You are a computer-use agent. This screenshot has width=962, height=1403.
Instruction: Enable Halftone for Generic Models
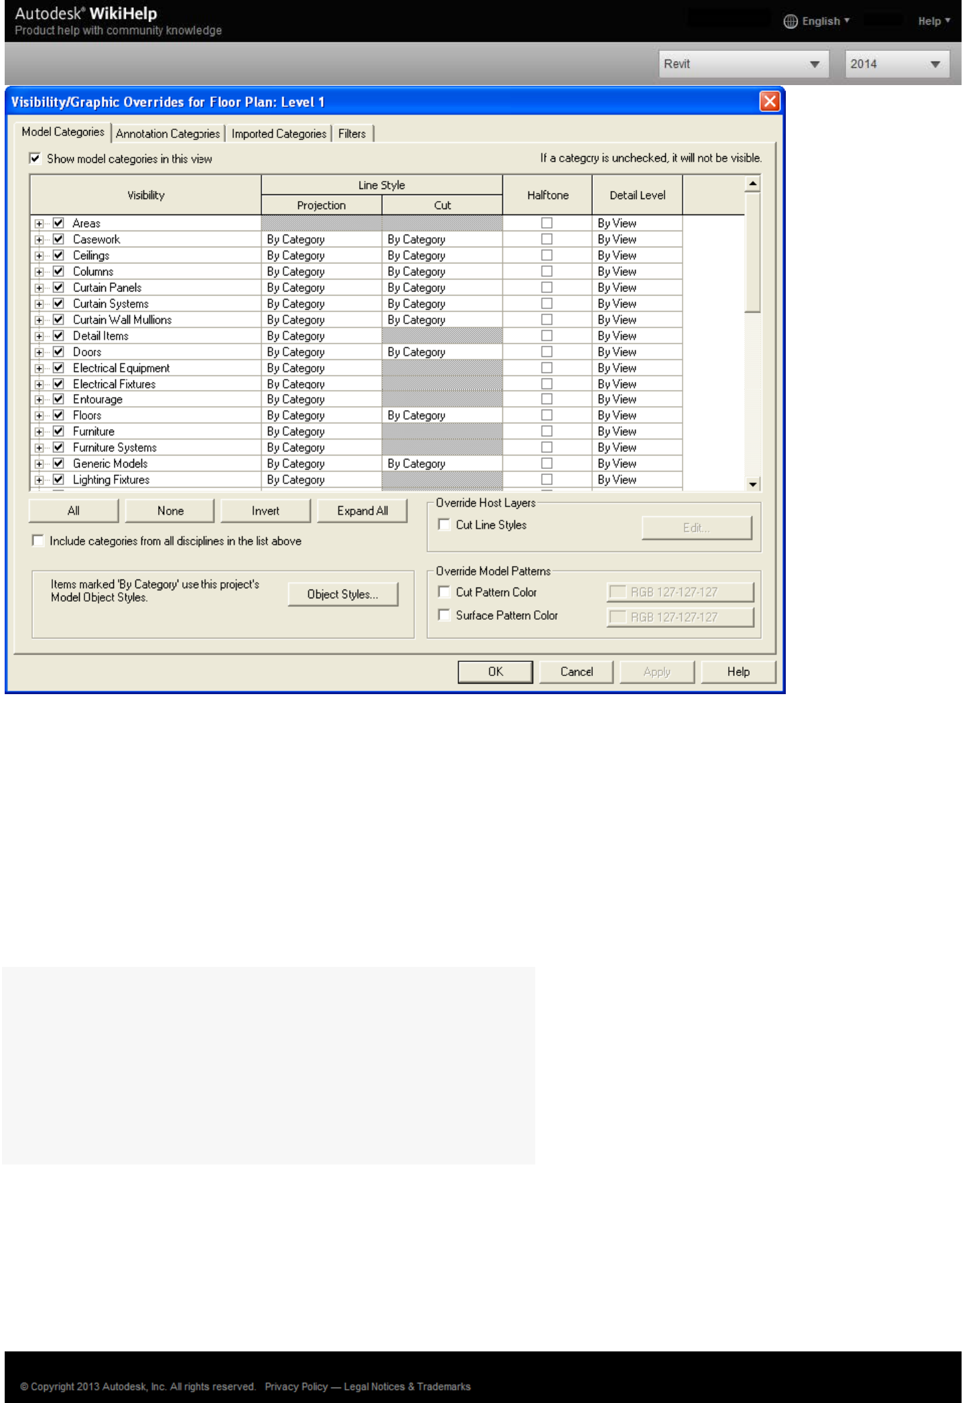(547, 464)
